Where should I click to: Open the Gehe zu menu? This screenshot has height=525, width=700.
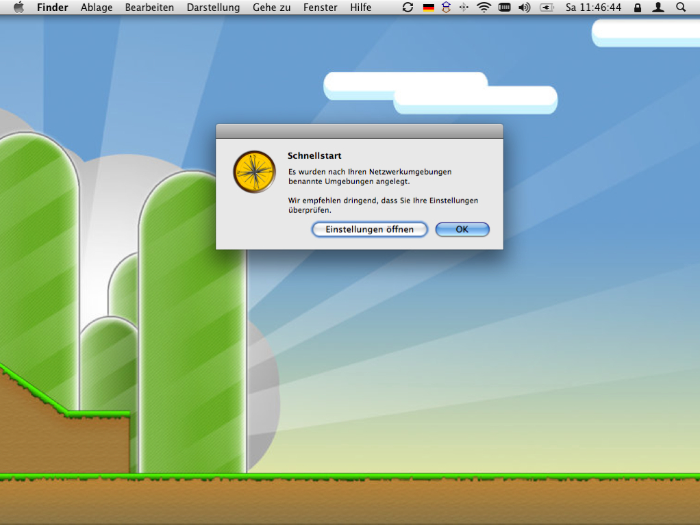271,7
